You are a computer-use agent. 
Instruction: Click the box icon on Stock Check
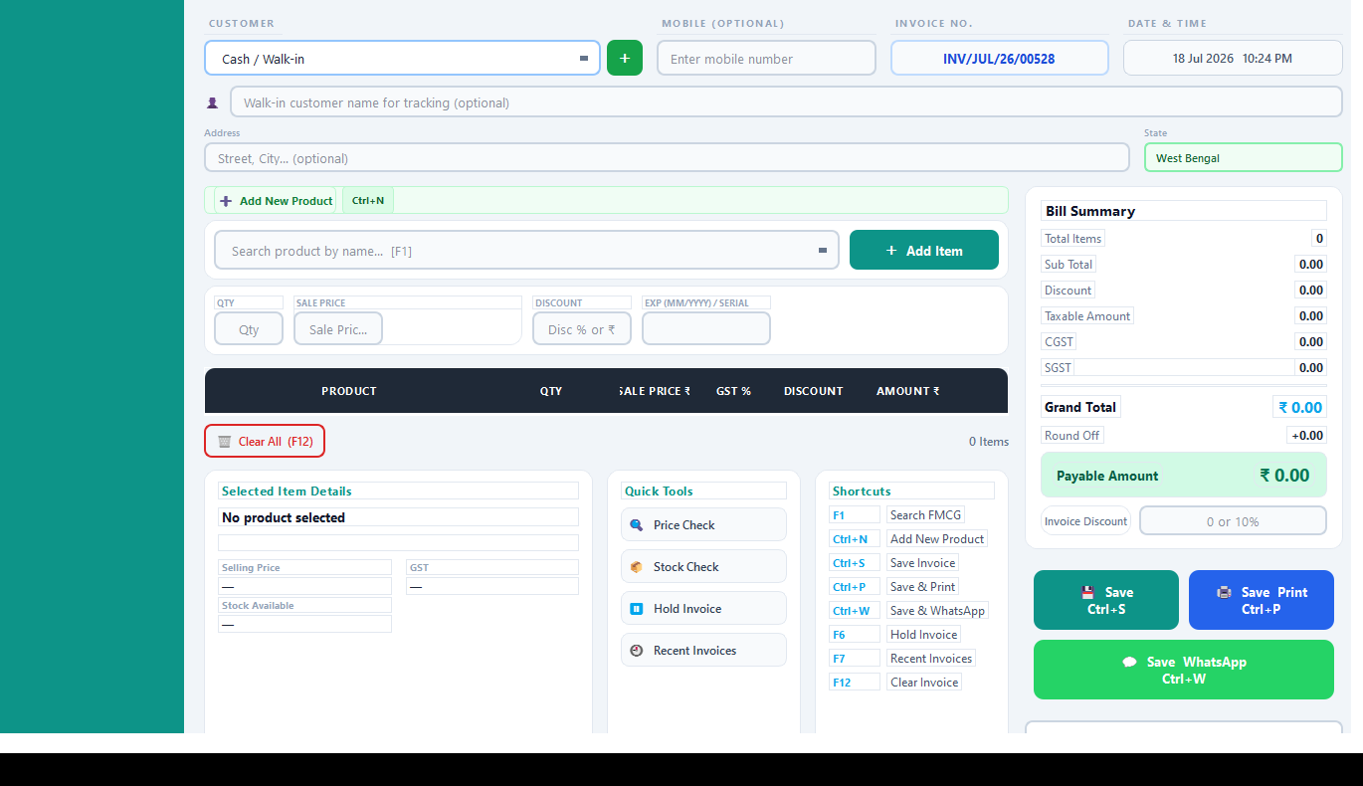click(x=637, y=567)
